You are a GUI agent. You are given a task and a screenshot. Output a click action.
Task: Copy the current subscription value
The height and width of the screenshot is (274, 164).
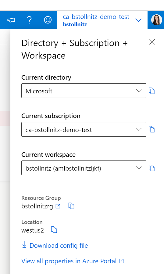click(152, 129)
